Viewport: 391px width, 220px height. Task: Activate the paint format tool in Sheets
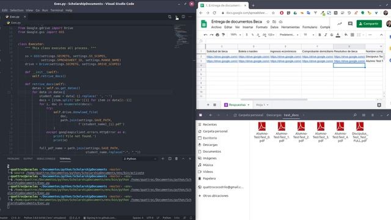pyautogui.click(x=224, y=35)
